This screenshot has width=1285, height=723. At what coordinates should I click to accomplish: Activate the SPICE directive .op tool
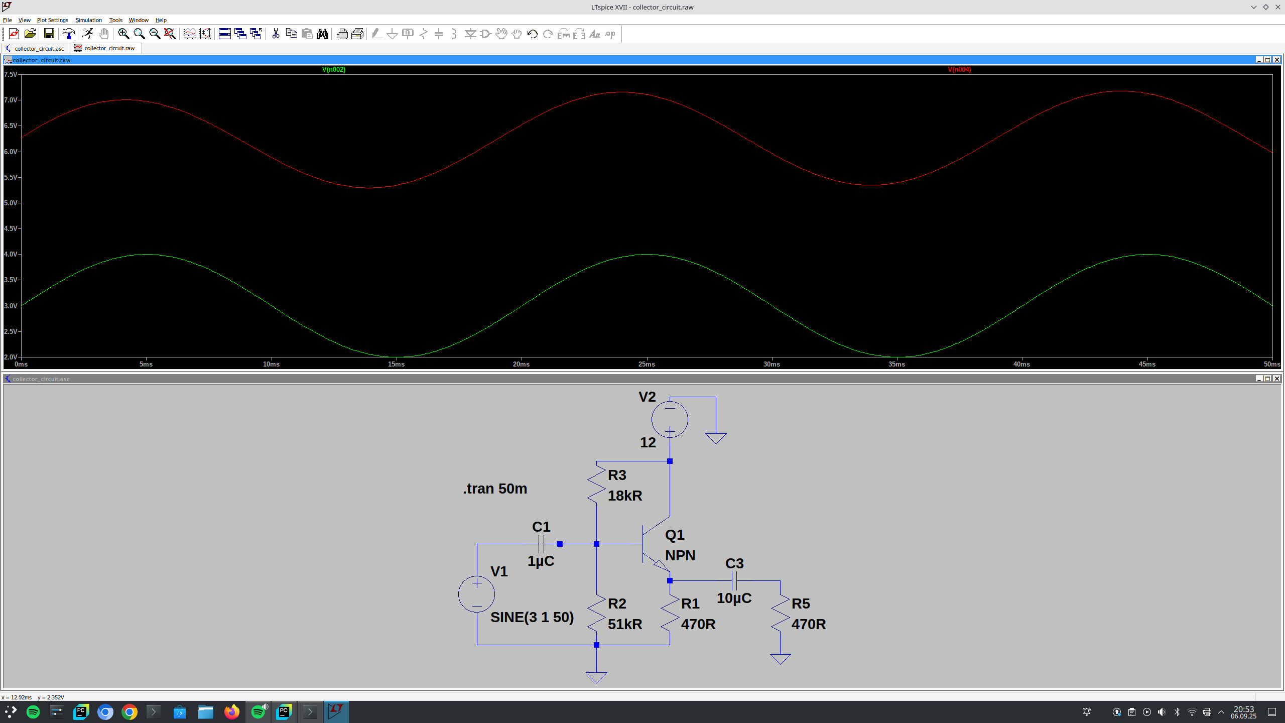[x=609, y=34]
